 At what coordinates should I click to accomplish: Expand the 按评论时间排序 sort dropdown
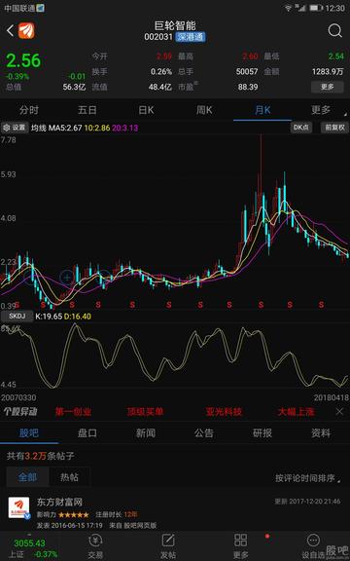point(308,477)
